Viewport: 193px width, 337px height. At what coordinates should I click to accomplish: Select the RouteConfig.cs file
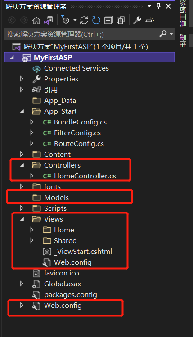(79, 144)
